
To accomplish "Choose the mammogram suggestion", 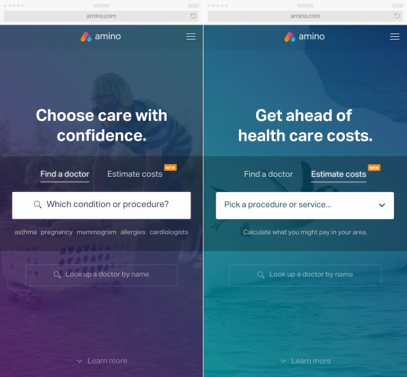I will (96, 232).
